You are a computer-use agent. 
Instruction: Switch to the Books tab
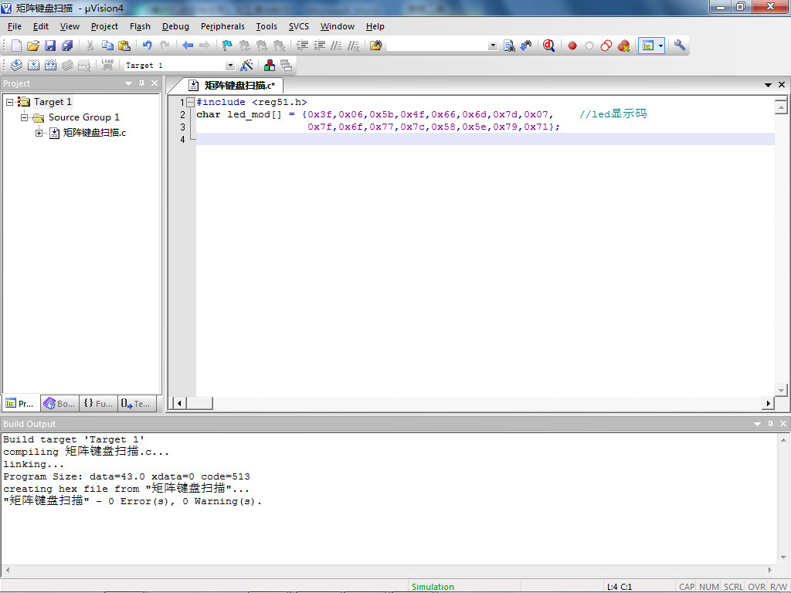click(x=60, y=403)
